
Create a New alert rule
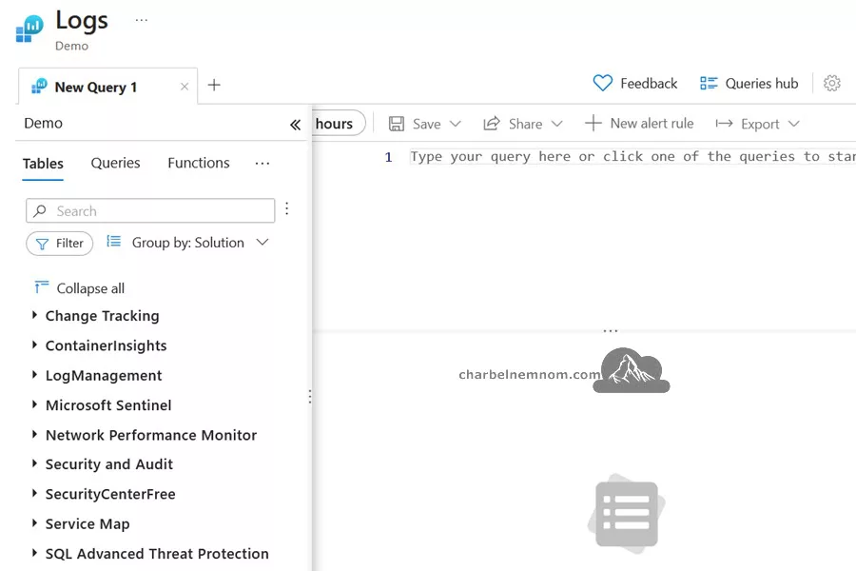pyautogui.click(x=639, y=124)
